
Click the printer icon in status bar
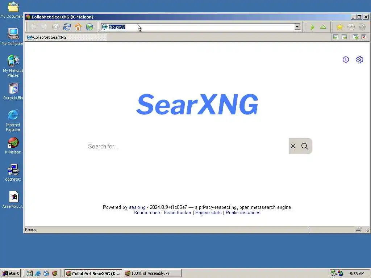[x=358, y=229]
